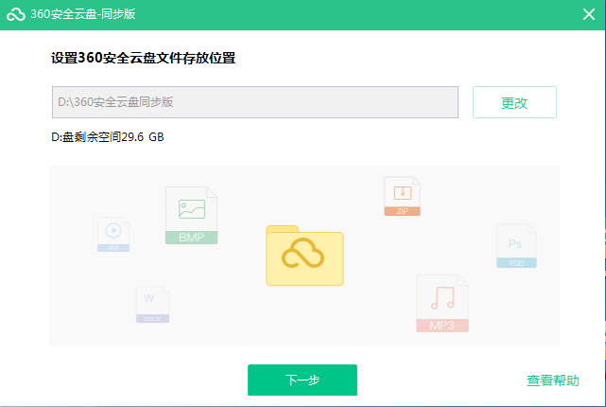Click the yellow cloud folder icon
606x407 pixels.
click(304, 256)
